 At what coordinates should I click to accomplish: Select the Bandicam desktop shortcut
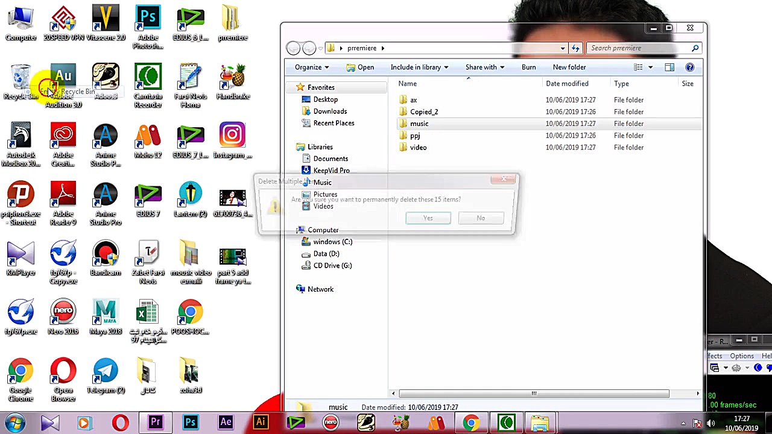[106, 258]
